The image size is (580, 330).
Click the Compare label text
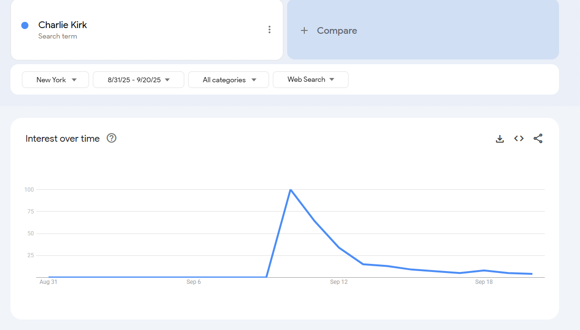tap(337, 30)
